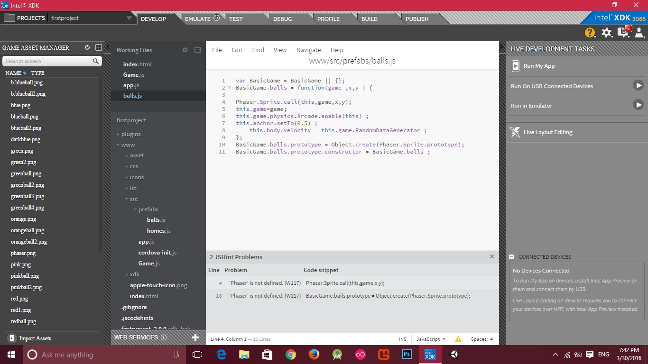Expand the plugins folder

click(119, 134)
